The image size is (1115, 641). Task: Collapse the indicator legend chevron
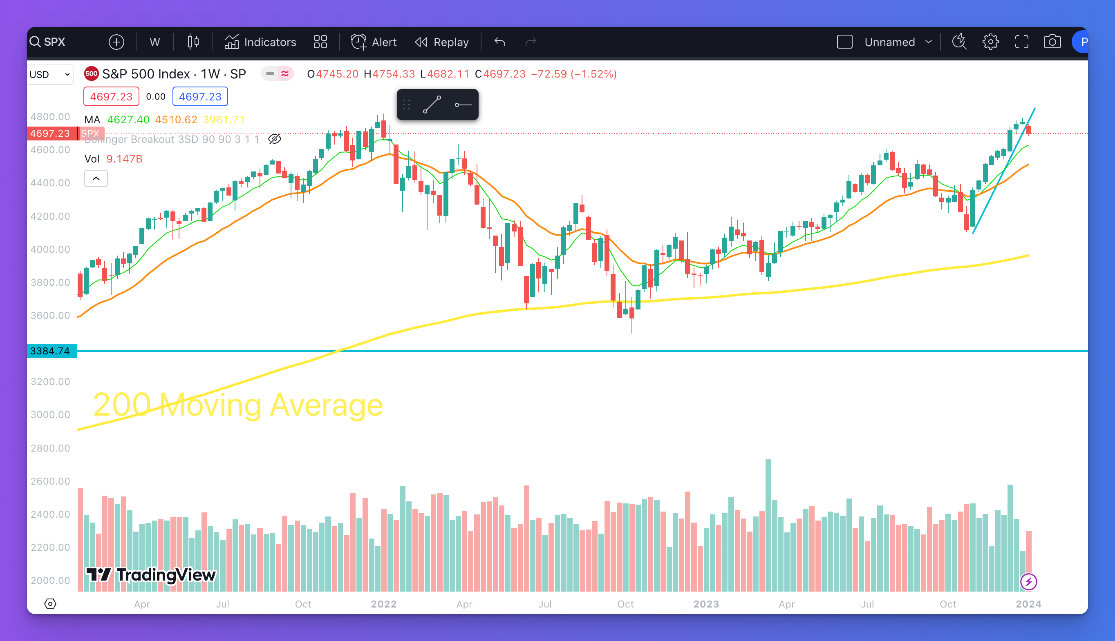(x=96, y=179)
